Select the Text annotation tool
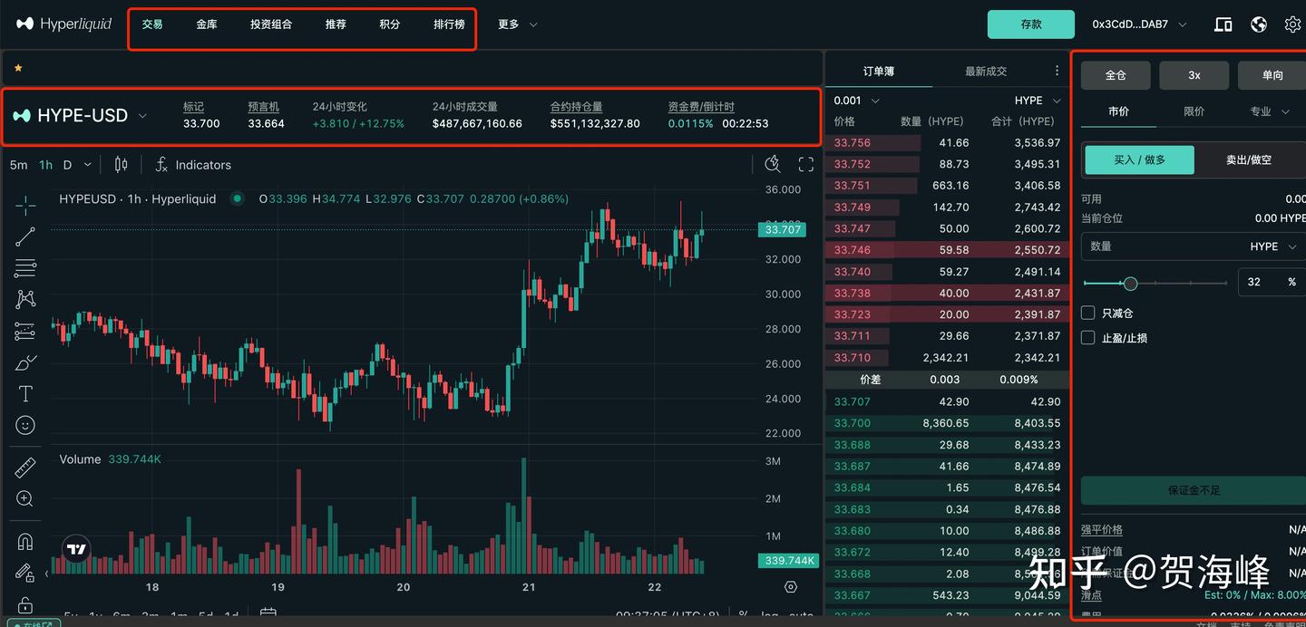1306x627 pixels. [x=24, y=393]
